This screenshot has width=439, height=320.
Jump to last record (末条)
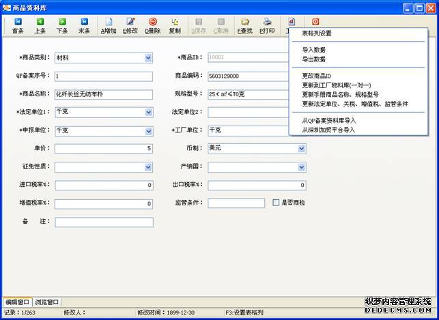coord(83,26)
